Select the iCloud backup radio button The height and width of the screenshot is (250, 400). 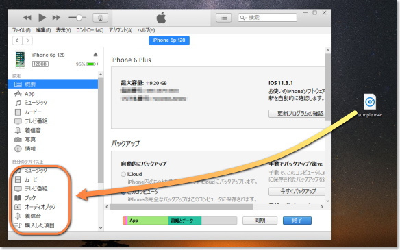[123, 174]
